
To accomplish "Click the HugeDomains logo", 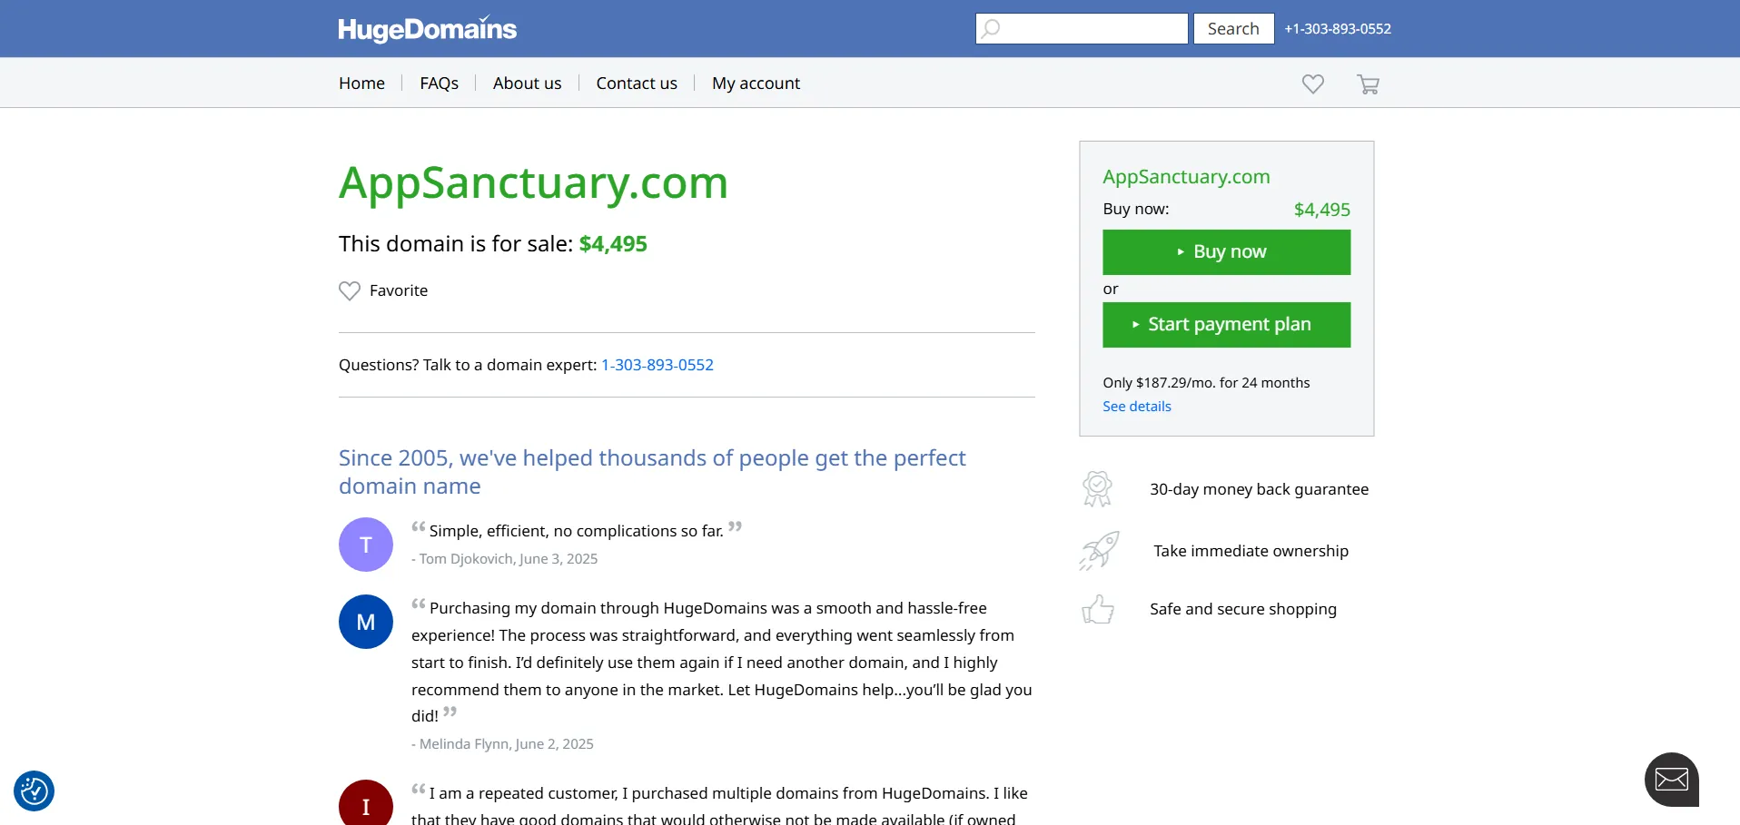I will point(427,29).
